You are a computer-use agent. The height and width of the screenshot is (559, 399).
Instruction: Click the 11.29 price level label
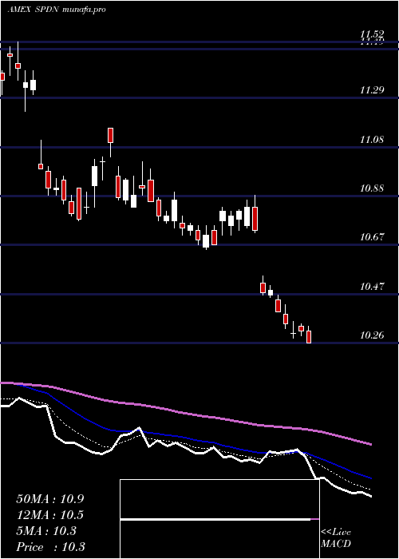(372, 90)
